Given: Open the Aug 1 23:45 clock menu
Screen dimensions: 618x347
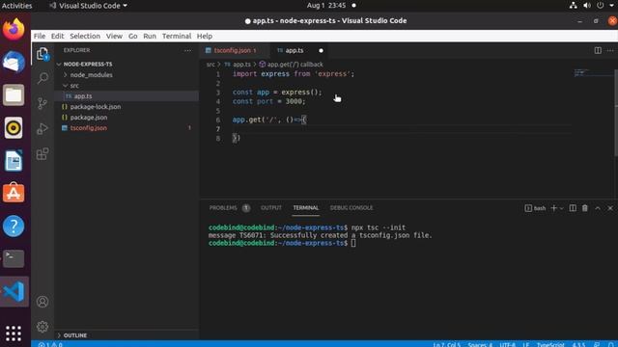Looking at the screenshot, I should [326, 6].
